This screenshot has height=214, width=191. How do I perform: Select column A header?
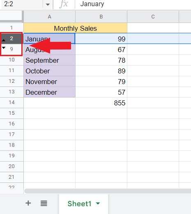point(49,17)
